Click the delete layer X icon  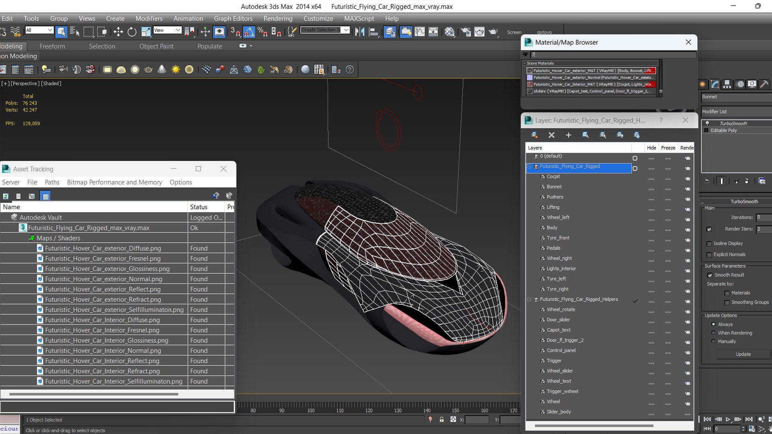click(552, 135)
